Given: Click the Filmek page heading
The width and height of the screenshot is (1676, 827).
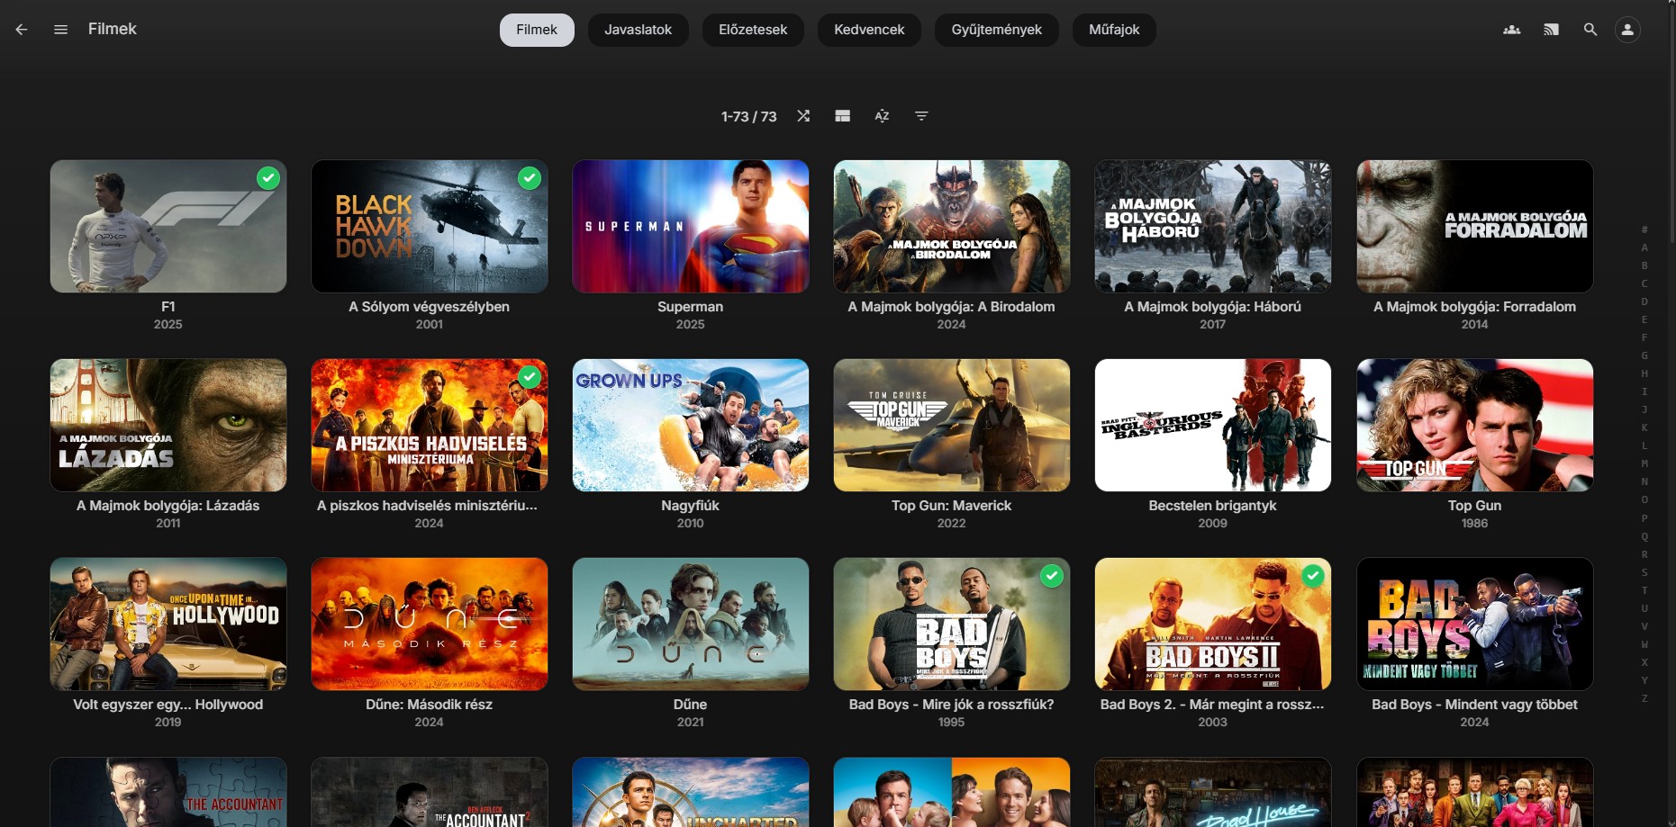Looking at the screenshot, I should point(113,29).
